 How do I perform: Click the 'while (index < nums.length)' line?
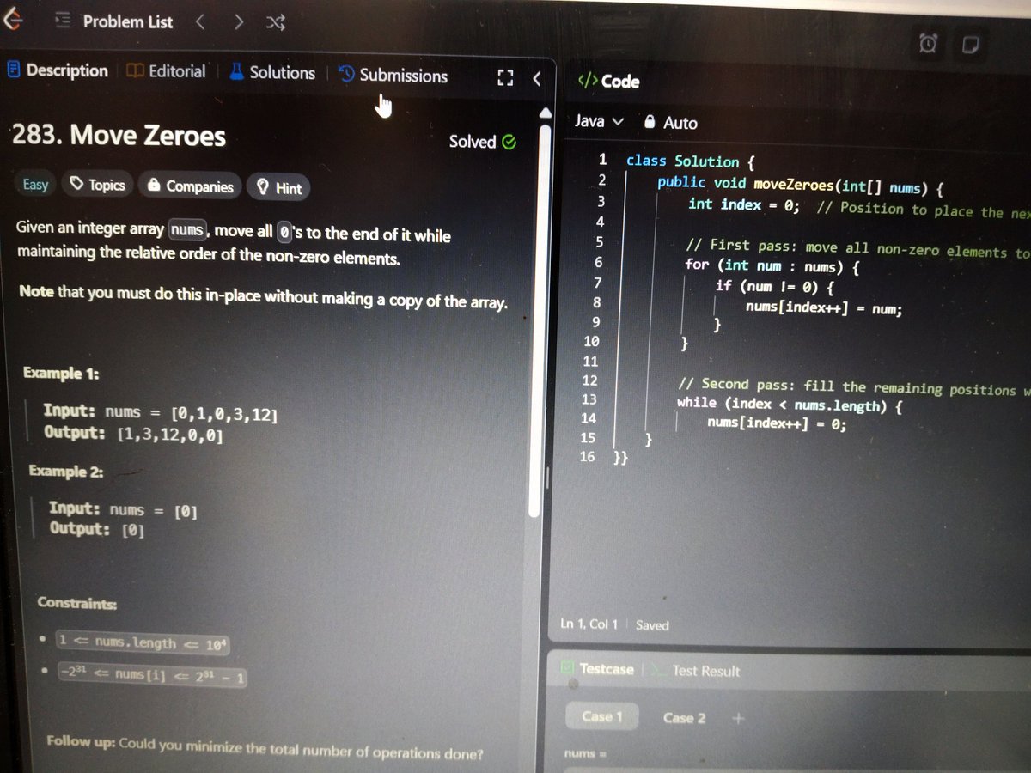[x=789, y=405]
